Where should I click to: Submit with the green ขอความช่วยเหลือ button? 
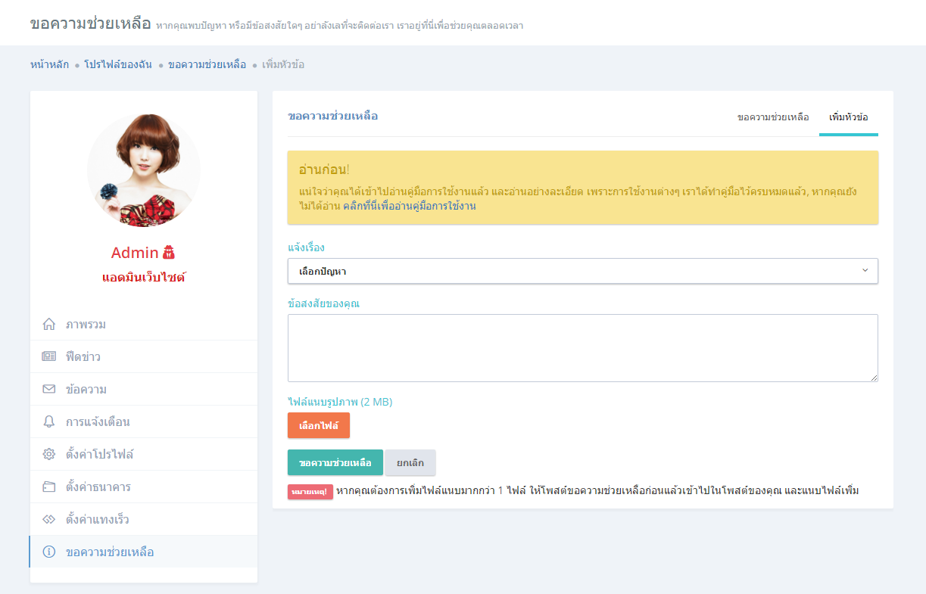[335, 463]
